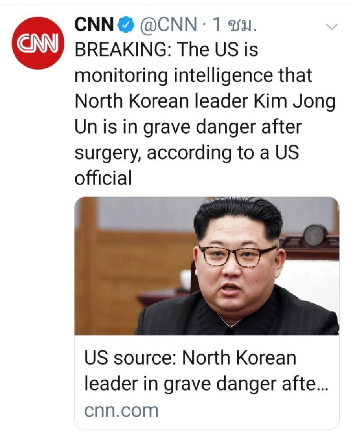Click the cnn.com domain label

pyautogui.click(x=121, y=411)
